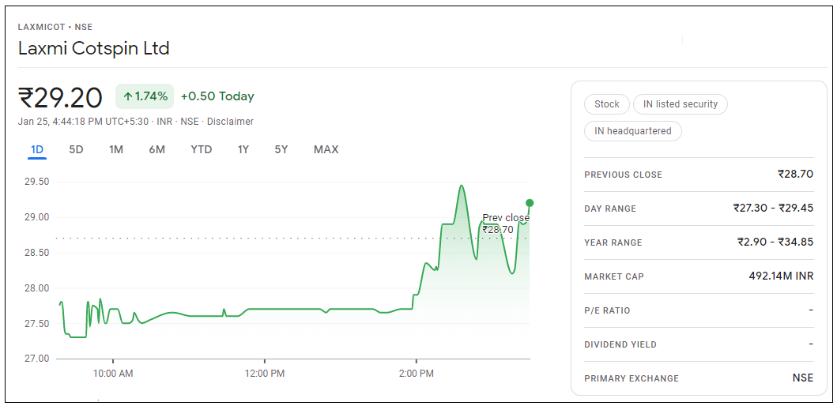Open the Disclaimer link
This screenshot has height=406, width=837.
pos(230,122)
